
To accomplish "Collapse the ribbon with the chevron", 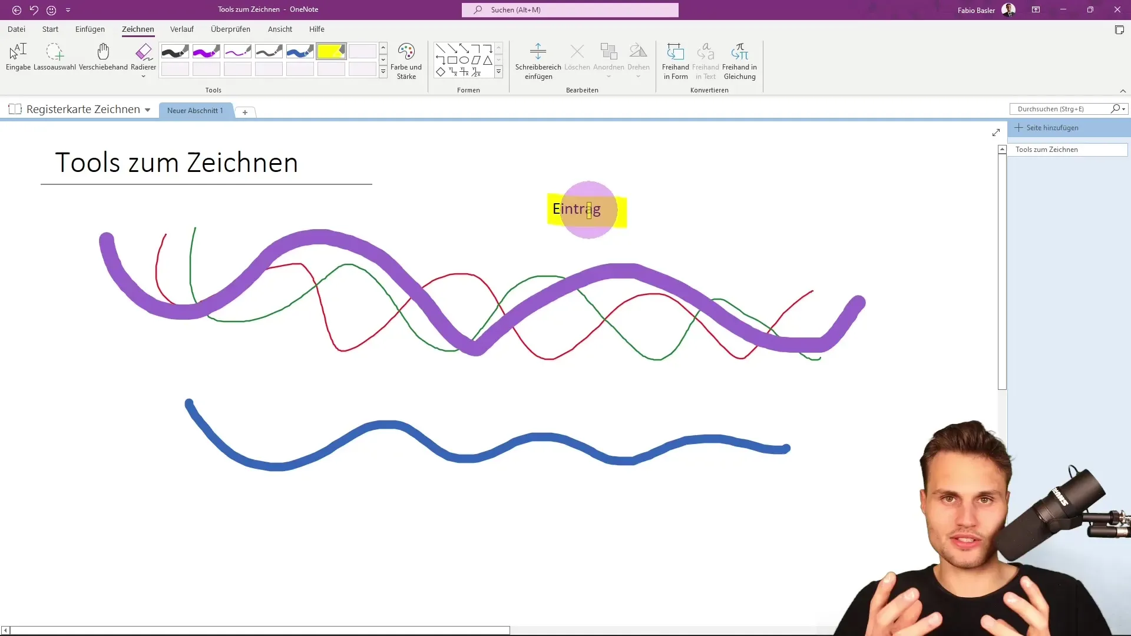I will click(1123, 91).
